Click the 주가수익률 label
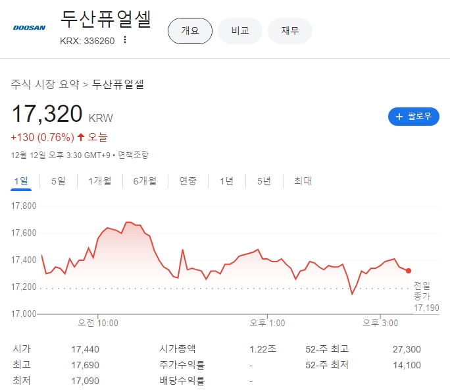450x392 pixels. point(182,365)
